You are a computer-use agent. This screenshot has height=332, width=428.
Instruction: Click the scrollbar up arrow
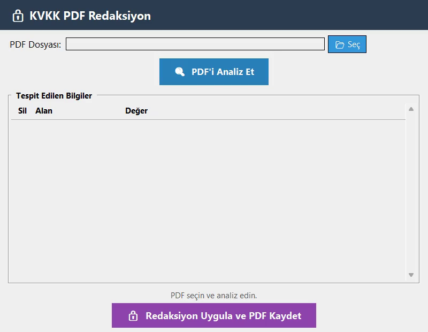(411, 109)
